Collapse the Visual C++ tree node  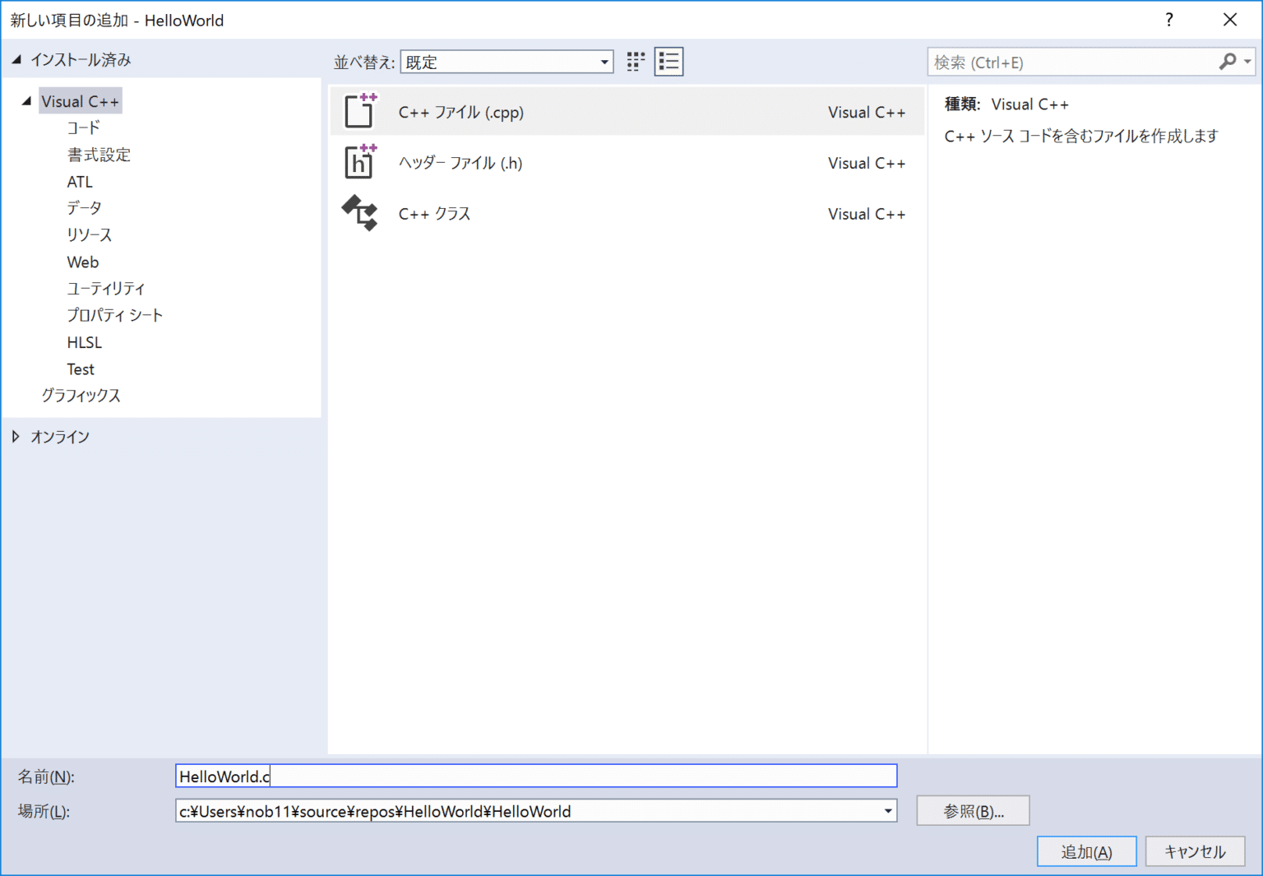pyautogui.click(x=27, y=100)
